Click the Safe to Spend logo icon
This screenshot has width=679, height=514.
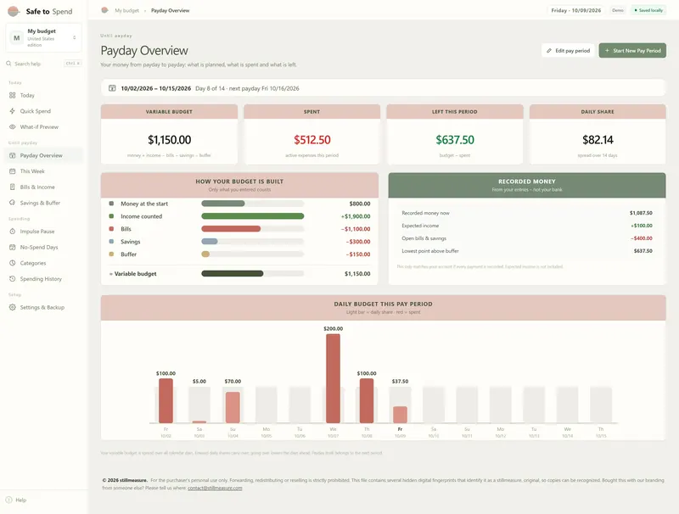pos(14,11)
